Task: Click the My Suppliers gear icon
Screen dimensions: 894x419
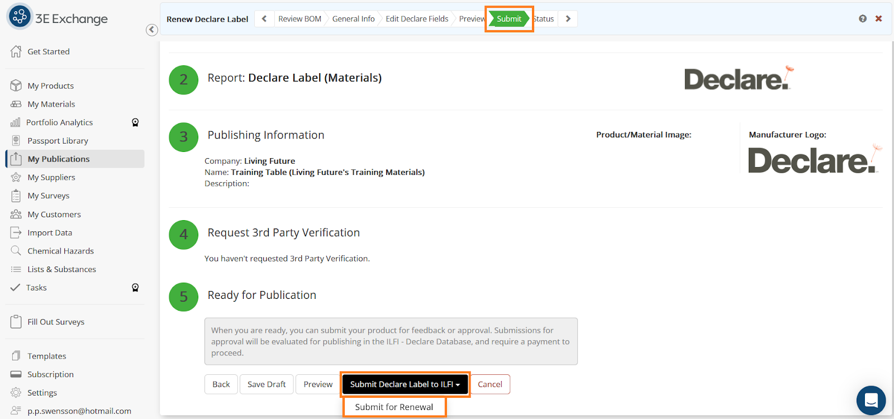Action: (16, 177)
